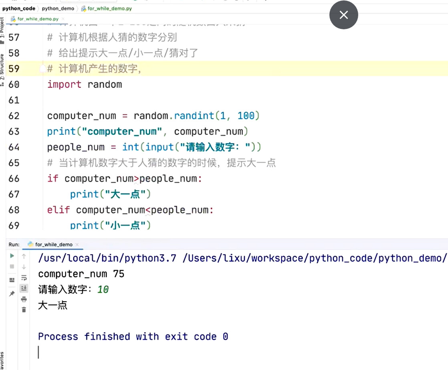Viewport: 448px width, 370px height.
Task: Click gutter line number 66
Action: pyautogui.click(x=14, y=179)
